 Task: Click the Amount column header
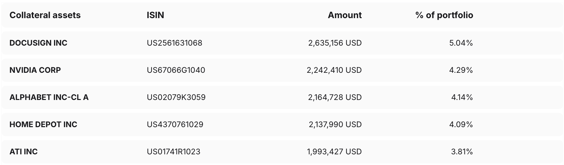[345, 15]
